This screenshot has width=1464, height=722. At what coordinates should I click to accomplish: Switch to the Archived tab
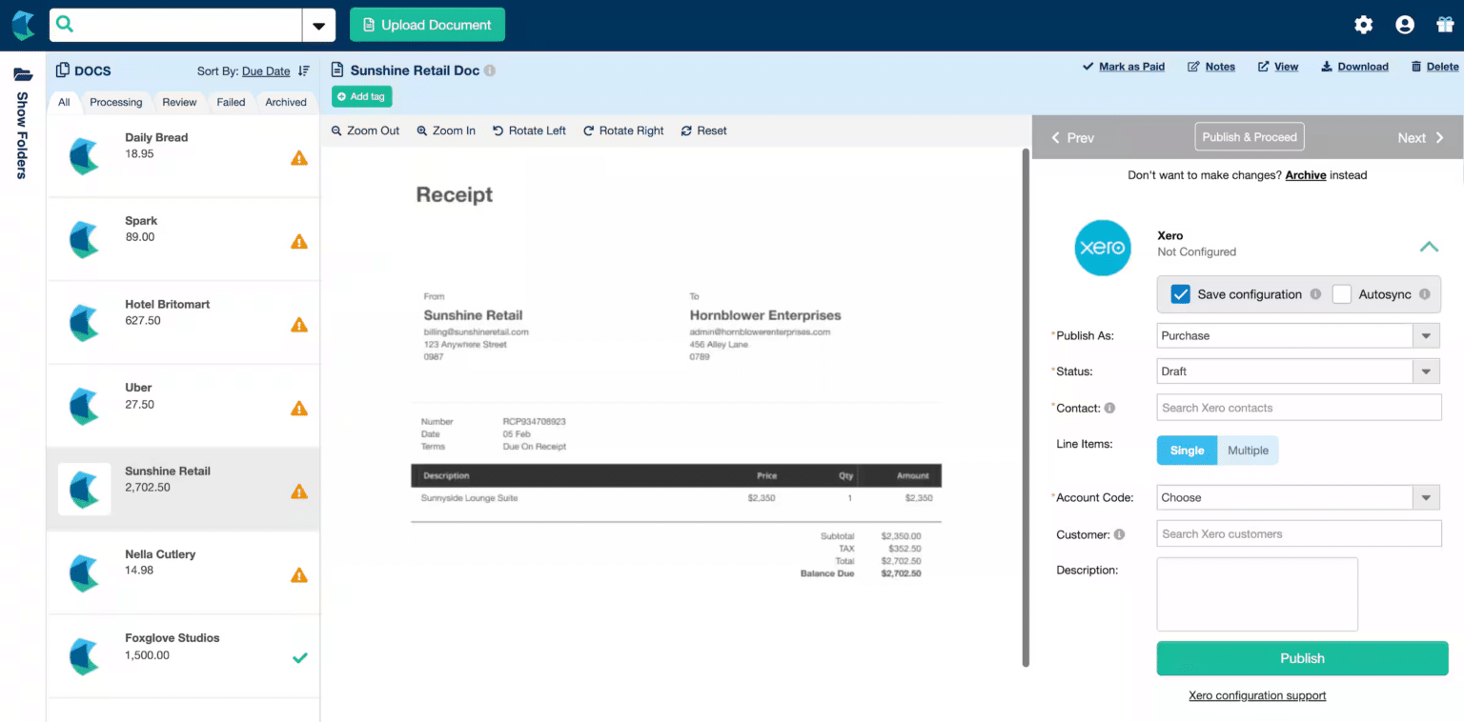(x=285, y=102)
